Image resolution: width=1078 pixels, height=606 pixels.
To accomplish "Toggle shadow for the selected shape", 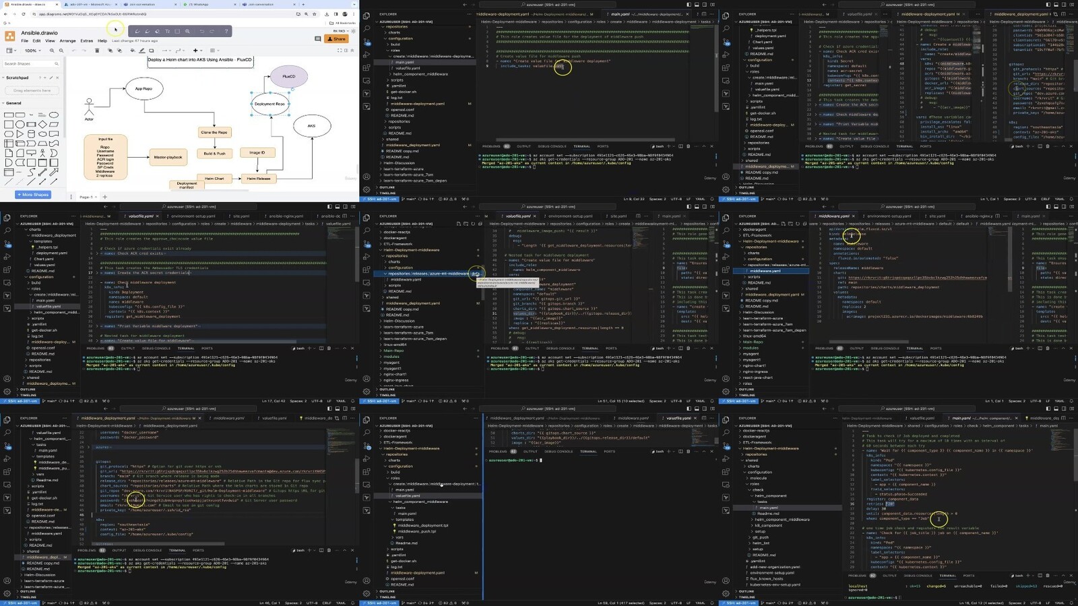I will tap(152, 51).
